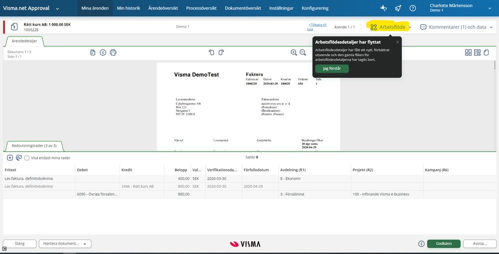Switch to side-by-side column layout view
The height and width of the screenshot is (254, 499).
click(478, 52)
